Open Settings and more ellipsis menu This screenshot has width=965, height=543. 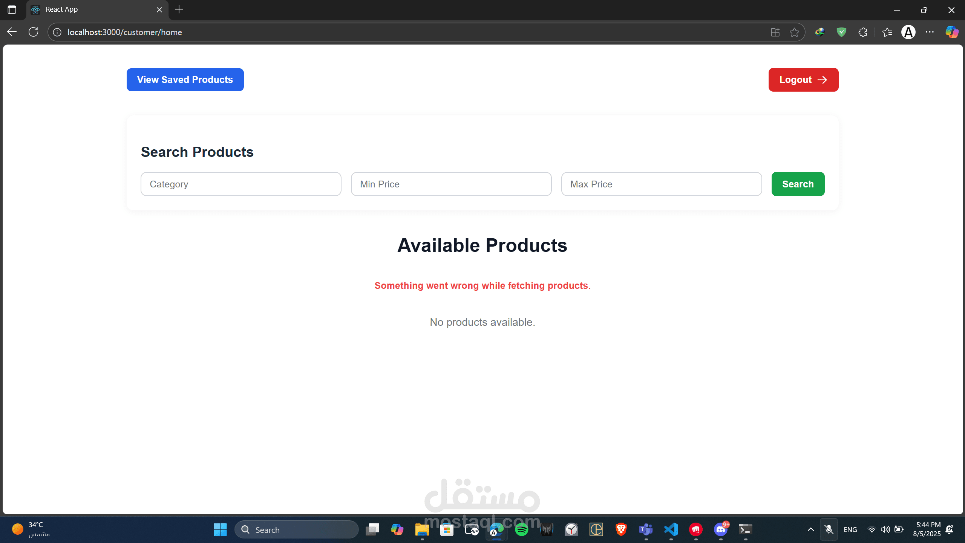point(930,32)
